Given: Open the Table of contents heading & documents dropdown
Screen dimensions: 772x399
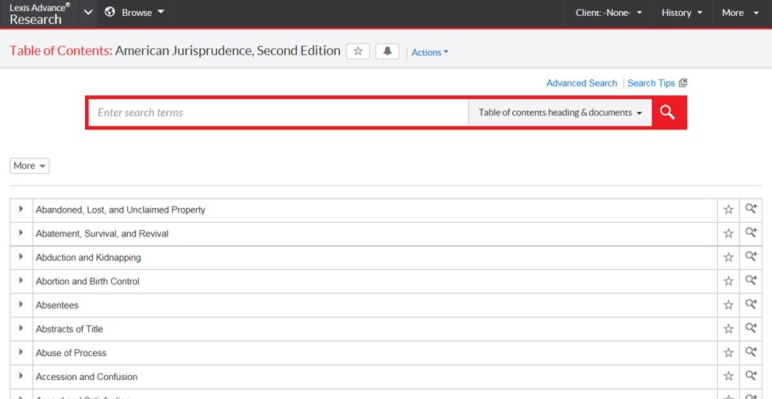Looking at the screenshot, I should pyautogui.click(x=560, y=113).
